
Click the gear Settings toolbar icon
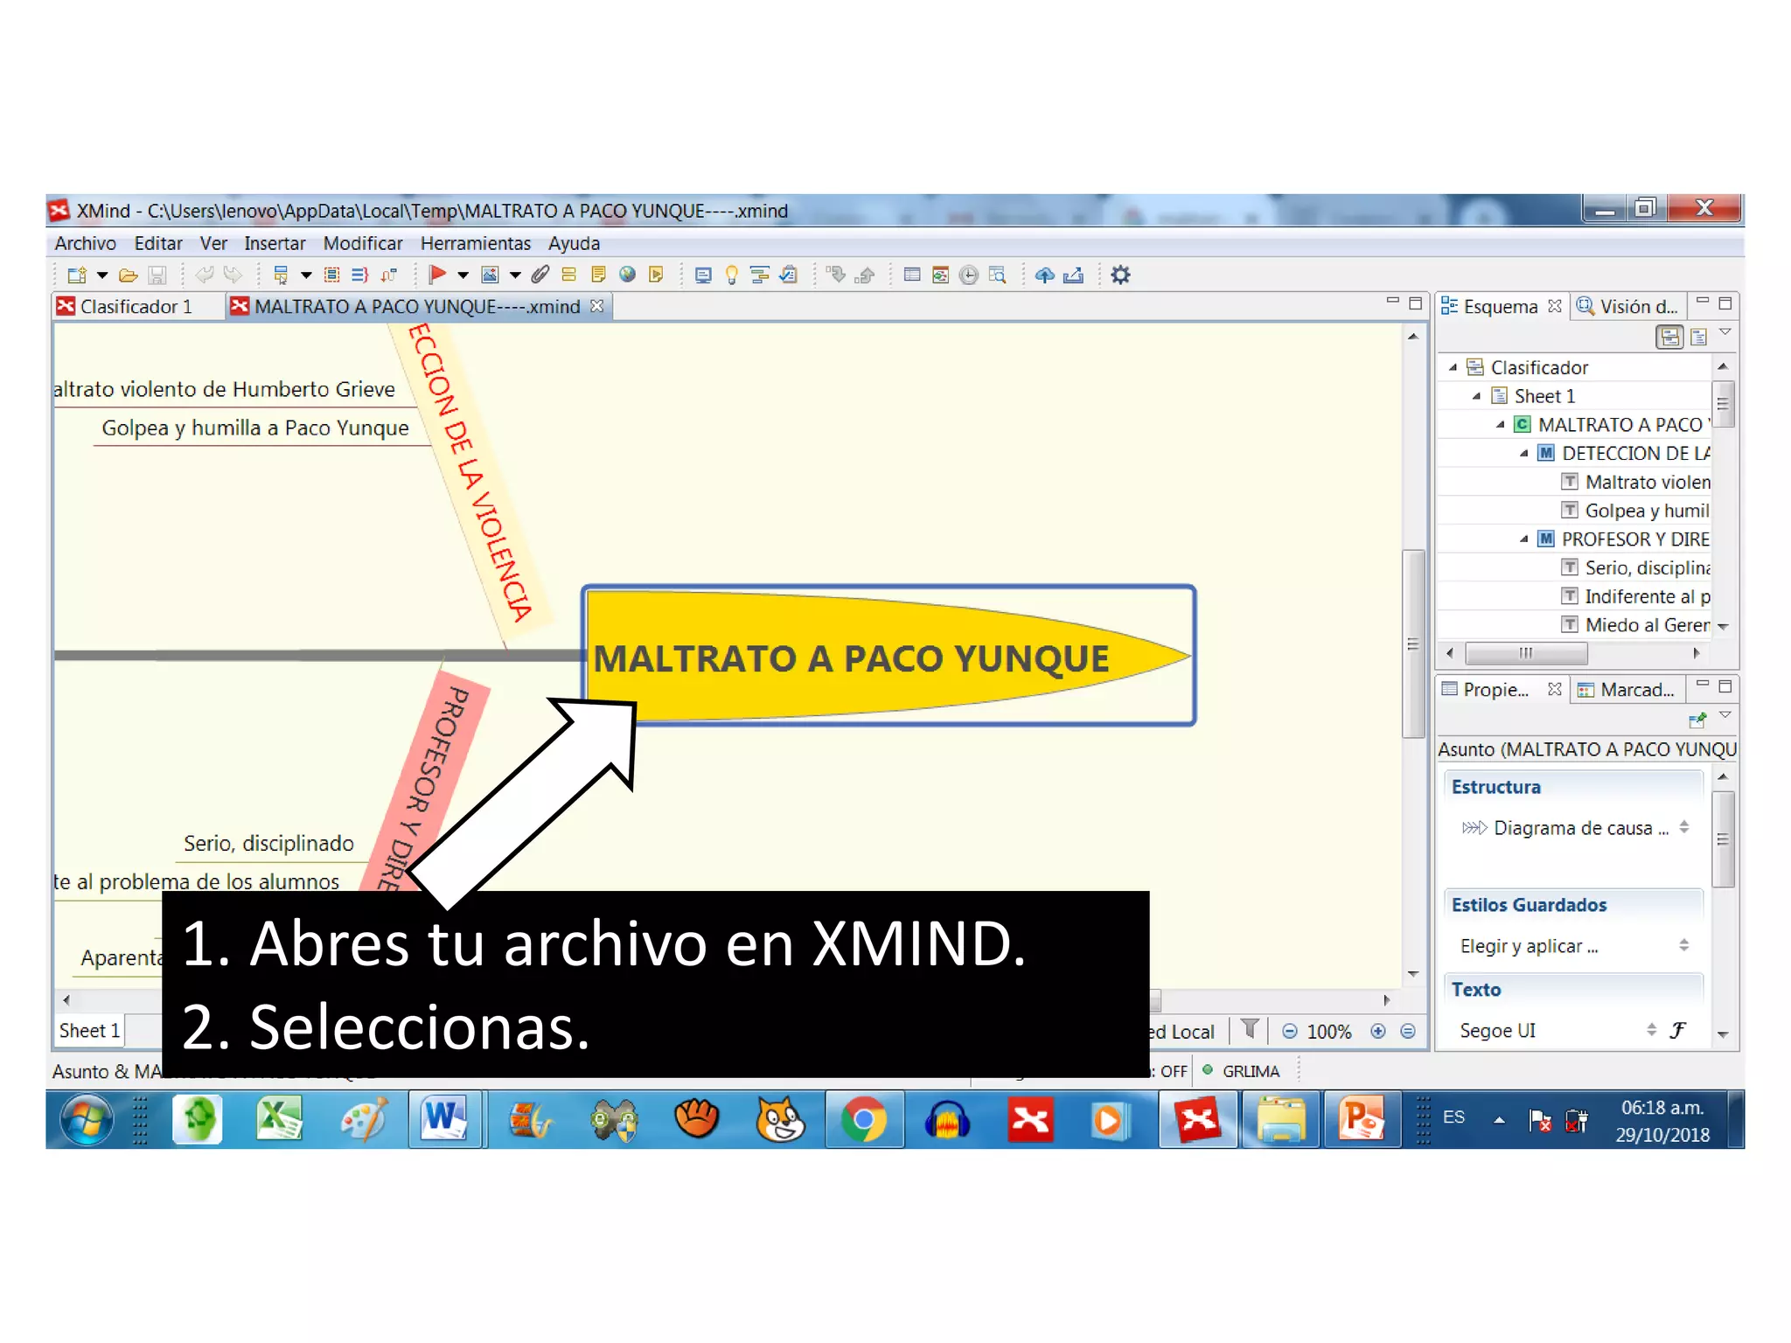tap(1120, 275)
